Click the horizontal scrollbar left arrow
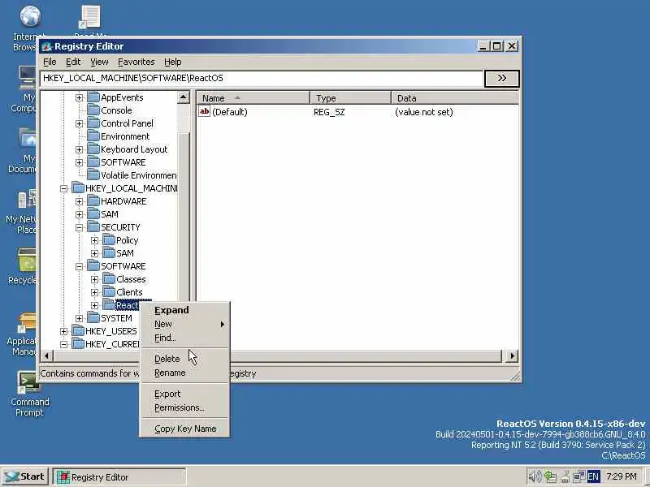The height and width of the screenshot is (487, 650). tap(46, 356)
